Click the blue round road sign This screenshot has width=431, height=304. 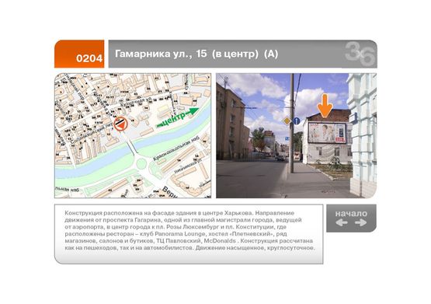[297, 121]
